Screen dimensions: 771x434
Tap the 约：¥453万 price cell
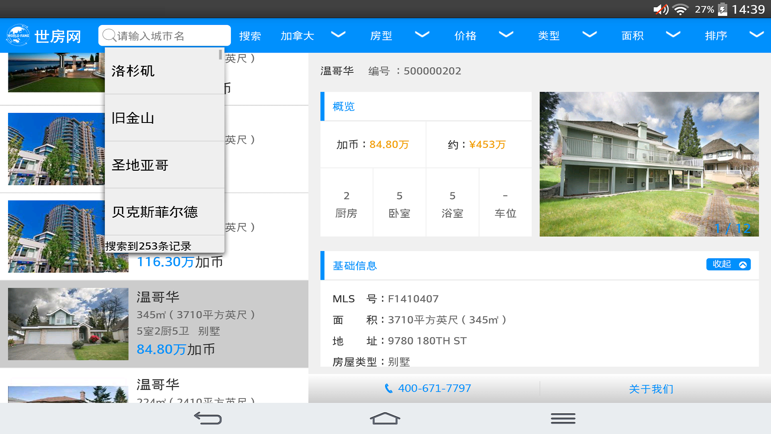click(x=479, y=145)
